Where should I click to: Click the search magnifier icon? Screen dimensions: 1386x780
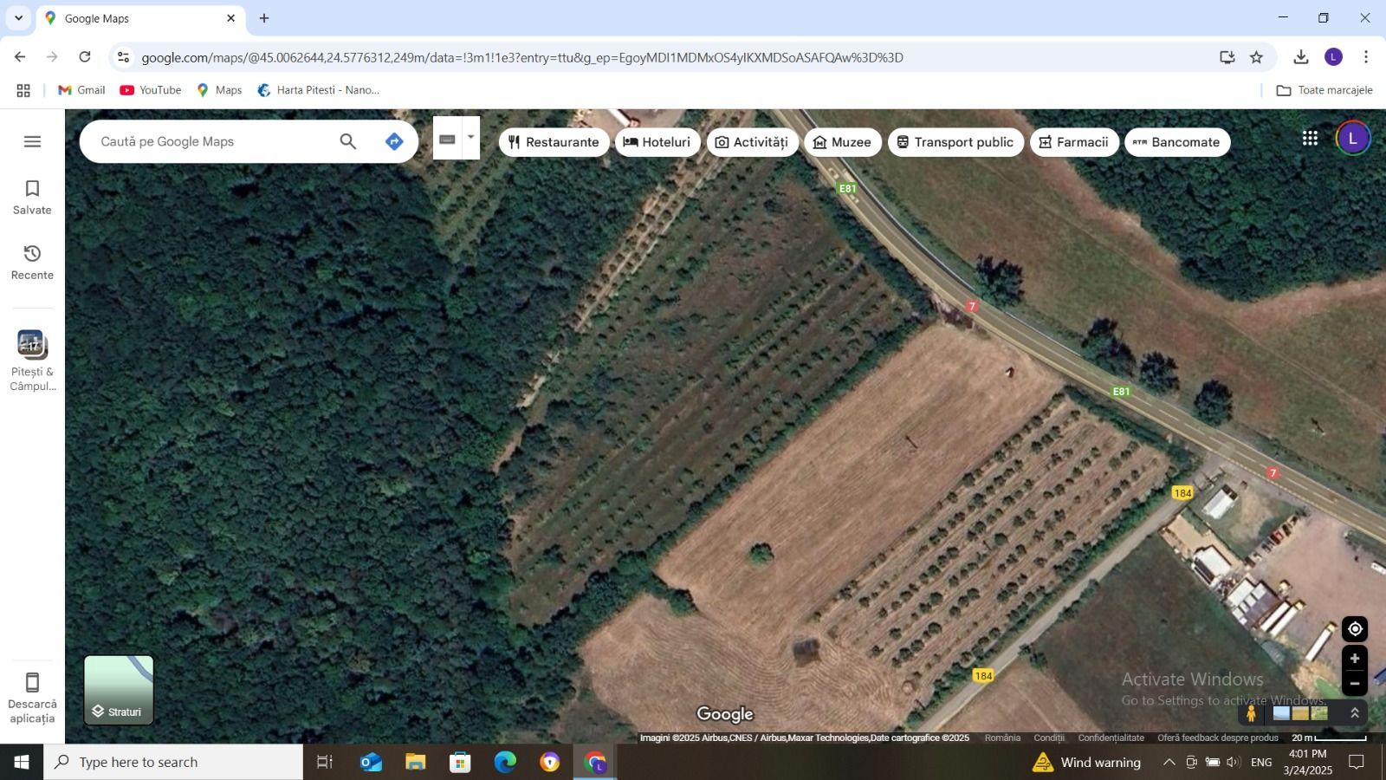point(347,140)
